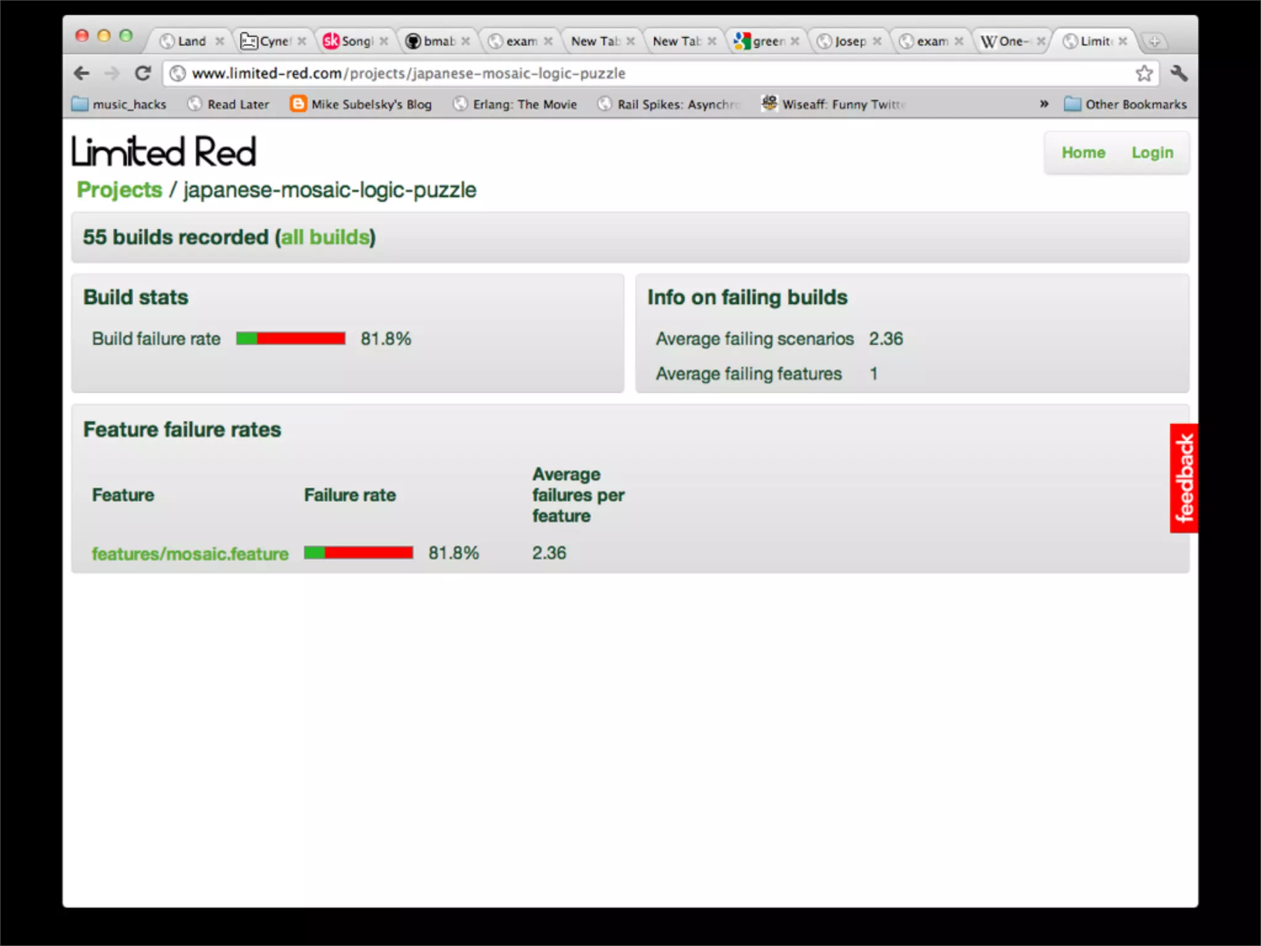The image size is (1261, 946).
Task: Click the browser back arrow
Action: (81, 74)
